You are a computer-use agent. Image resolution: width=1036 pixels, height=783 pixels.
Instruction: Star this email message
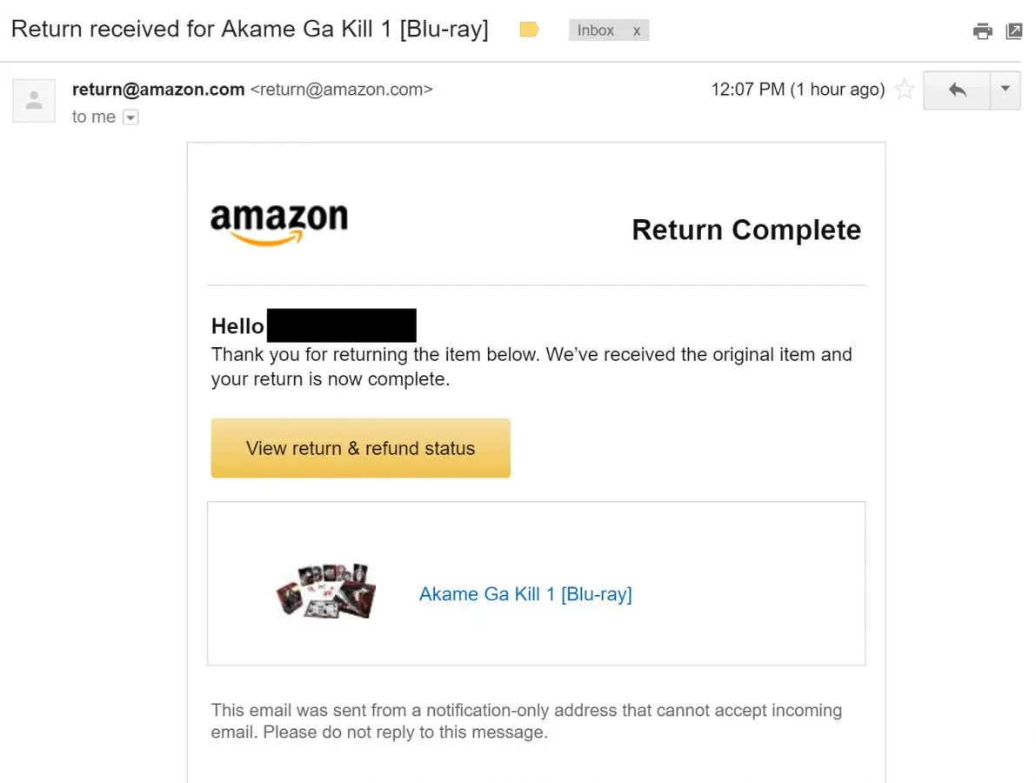tap(905, 90)
